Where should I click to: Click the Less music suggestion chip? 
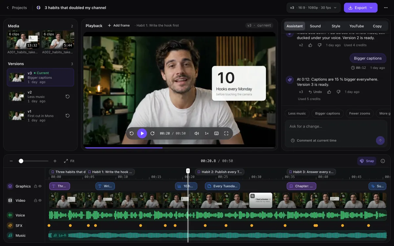[297, 113]
